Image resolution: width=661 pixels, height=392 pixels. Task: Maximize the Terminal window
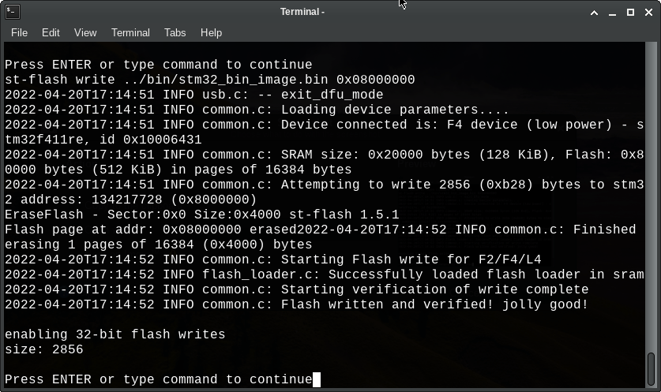click(x=630, y=12)
